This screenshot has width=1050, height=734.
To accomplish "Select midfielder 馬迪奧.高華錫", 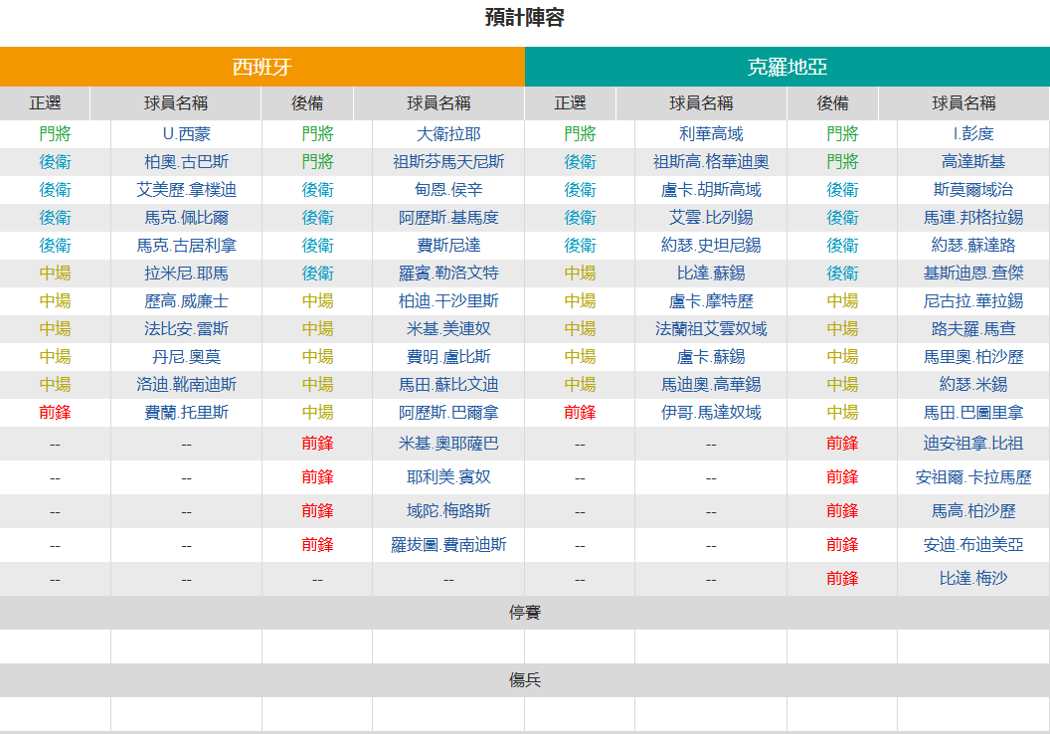I will point(711,385).
